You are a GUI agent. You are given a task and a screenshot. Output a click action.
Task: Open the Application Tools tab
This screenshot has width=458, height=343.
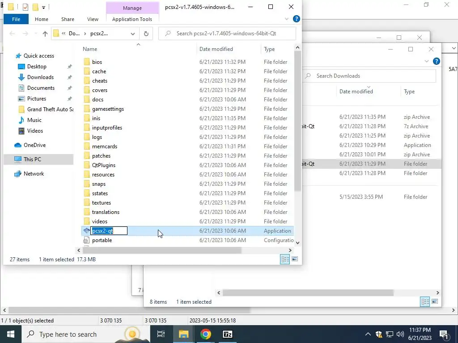[x=132, y=19]
